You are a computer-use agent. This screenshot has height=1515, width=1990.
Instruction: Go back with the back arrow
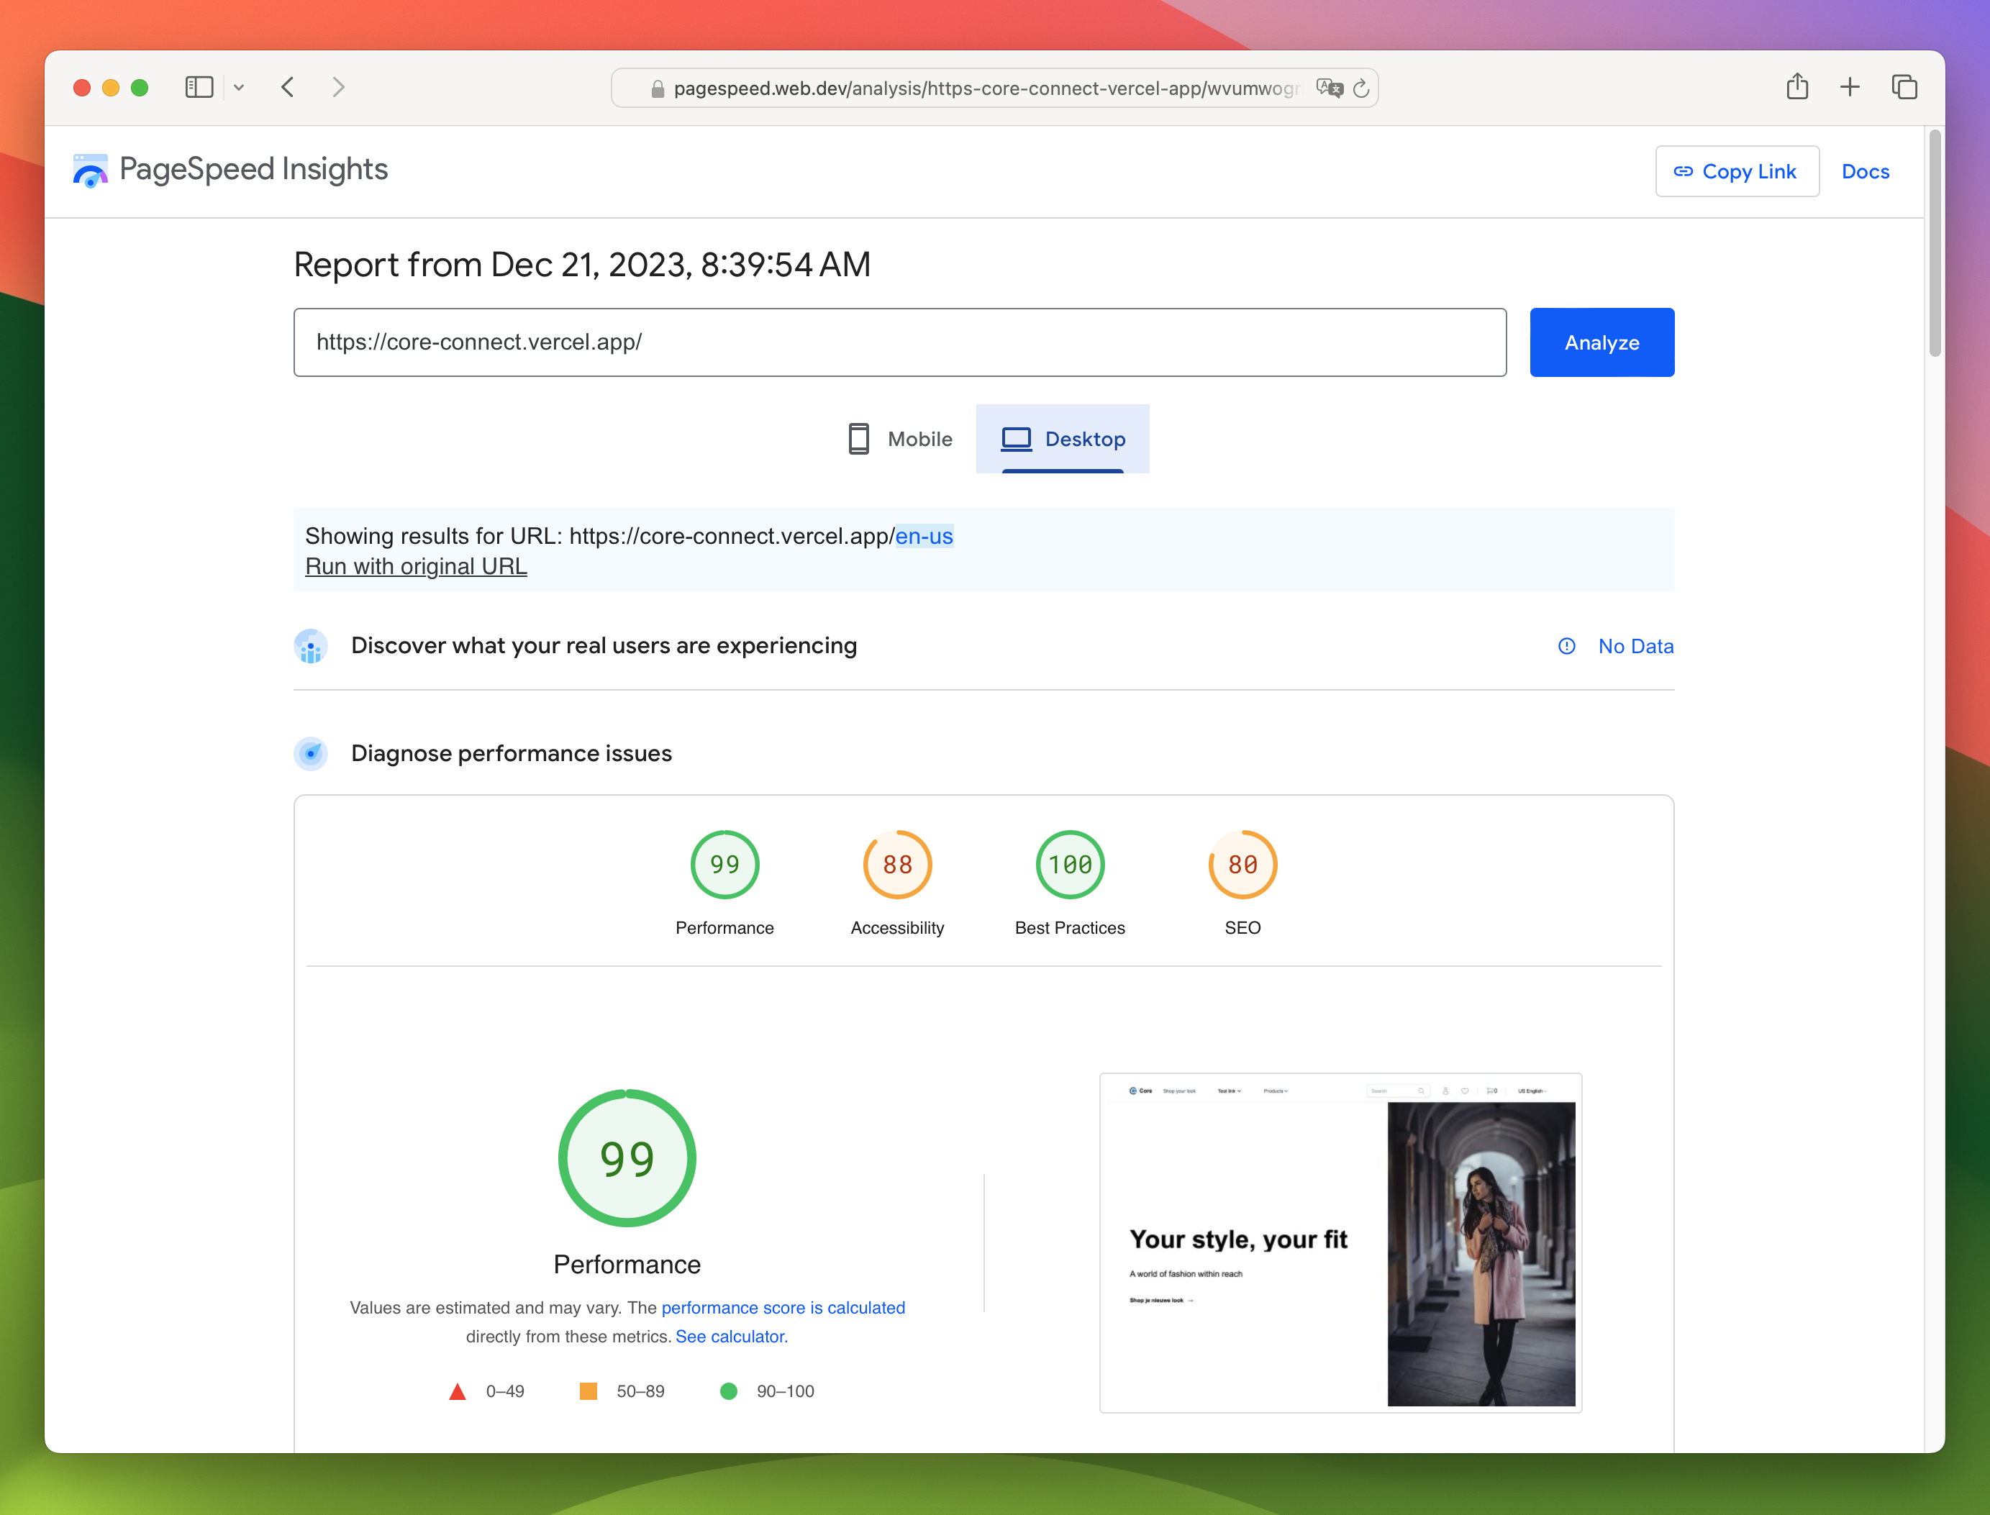pyautogui.click(x=288, y=88)
